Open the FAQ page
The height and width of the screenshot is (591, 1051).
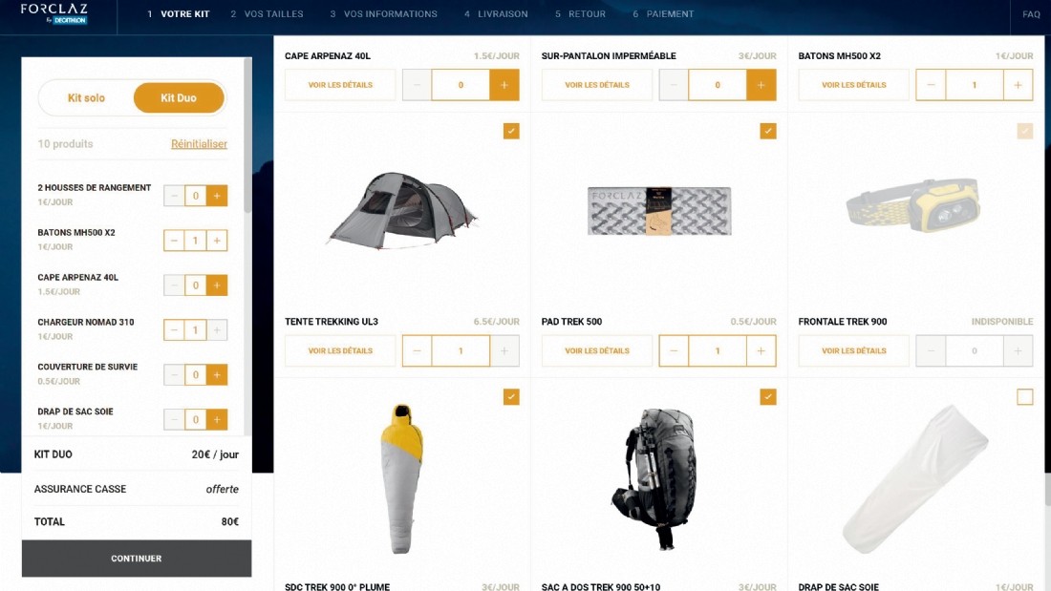pos(1031,14)
